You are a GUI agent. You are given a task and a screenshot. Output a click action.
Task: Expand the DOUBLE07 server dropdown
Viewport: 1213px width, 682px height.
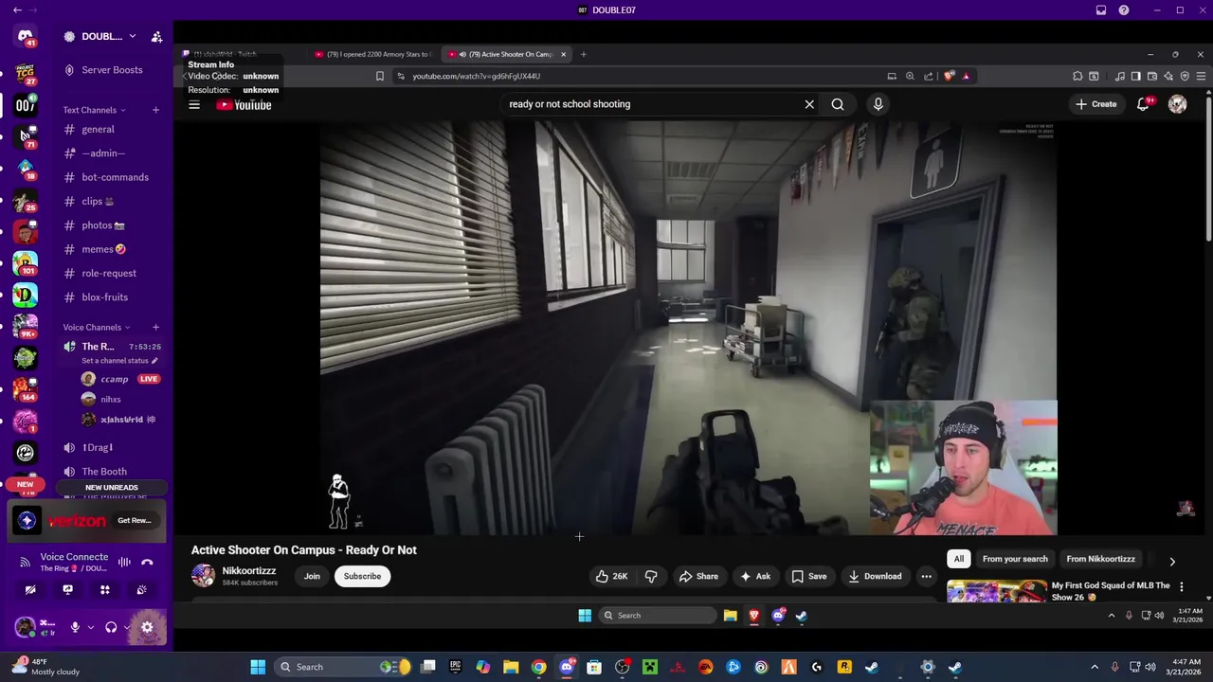click(133, 36)
